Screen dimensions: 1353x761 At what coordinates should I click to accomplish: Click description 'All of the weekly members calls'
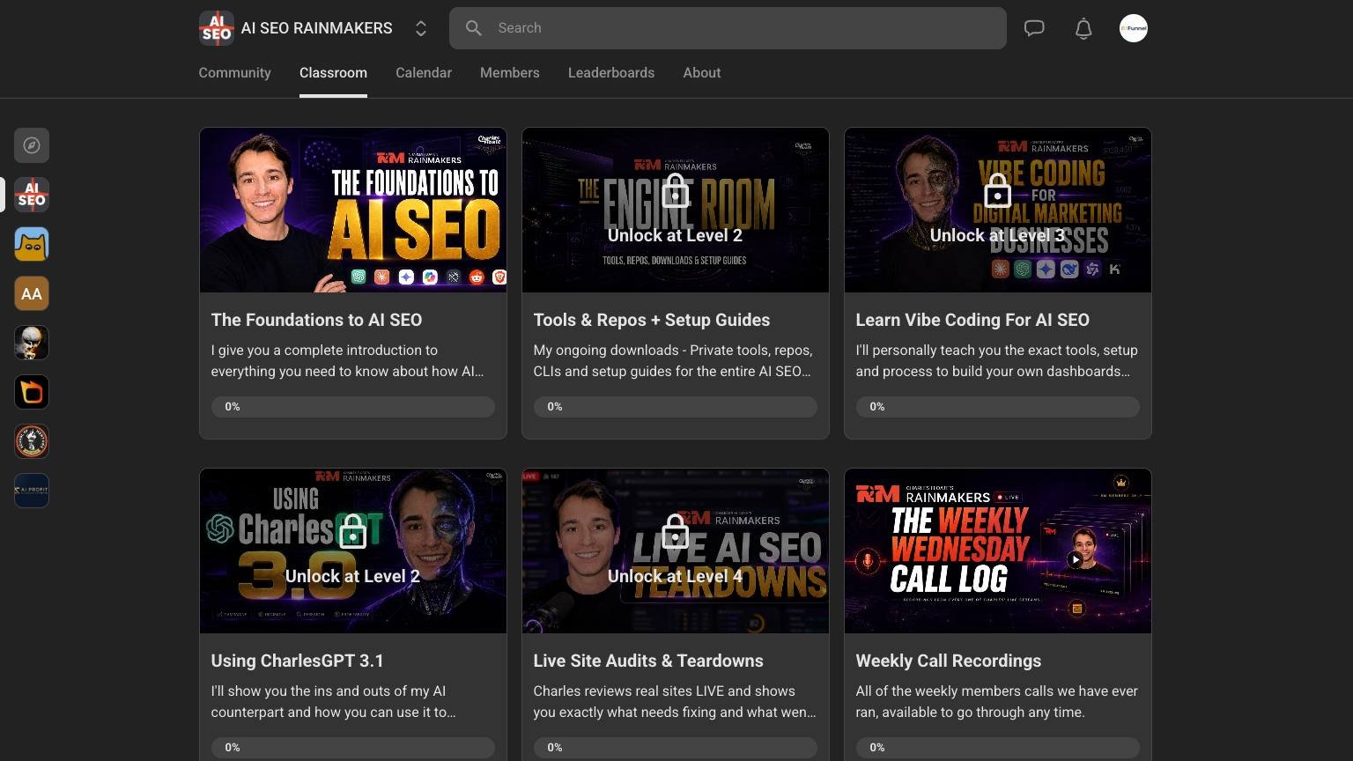tap(997, 702)
